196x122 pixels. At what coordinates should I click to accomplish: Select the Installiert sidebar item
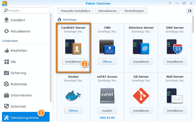pyautogui.click(x=26, y=20)
